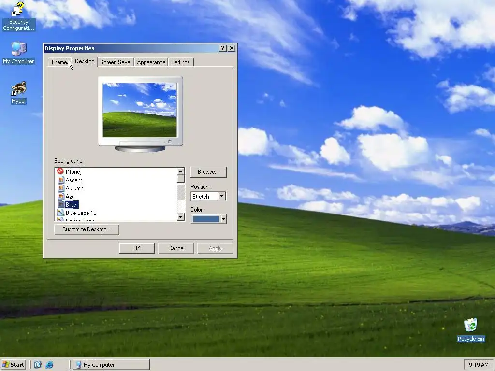Click the Ascent wallpaper icon
This screenshot has width=495, height=371.
[61, 180]
